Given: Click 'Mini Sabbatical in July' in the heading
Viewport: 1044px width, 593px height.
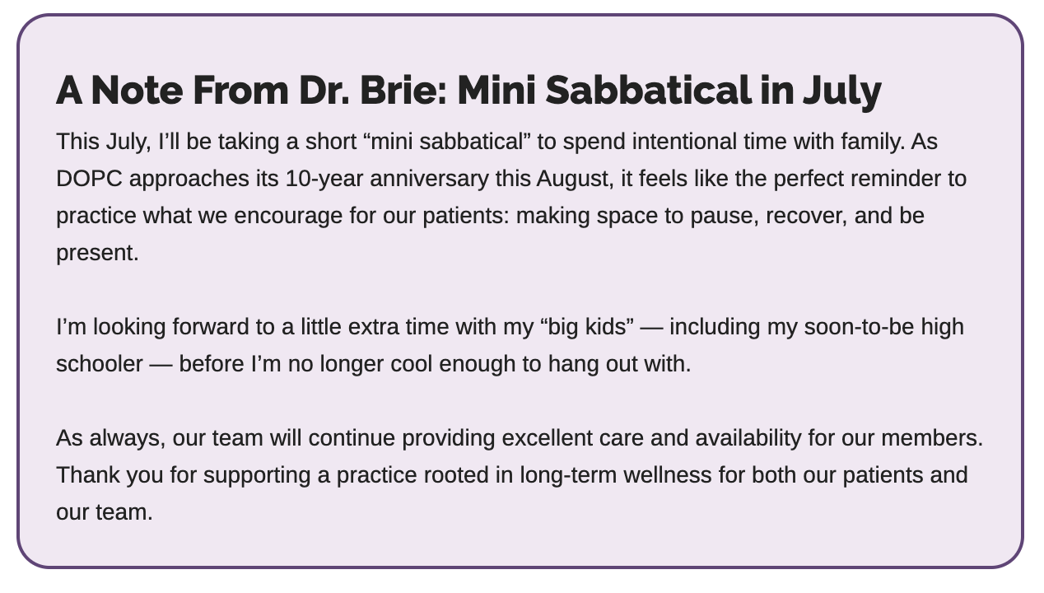Looking at the screenshot, I should tap(669, 90).
